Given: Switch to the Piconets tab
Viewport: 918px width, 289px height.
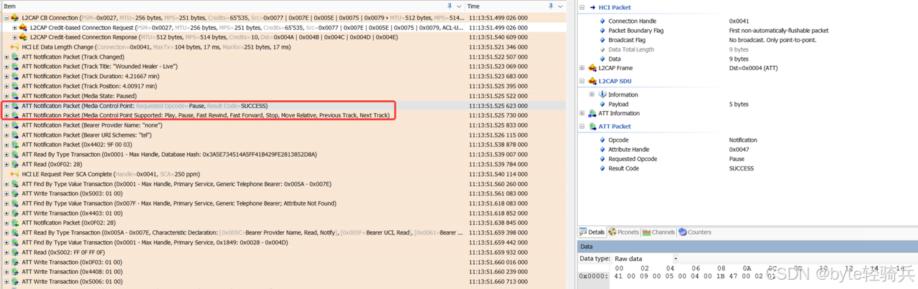Looking at the screenshot, I should 624,232.
